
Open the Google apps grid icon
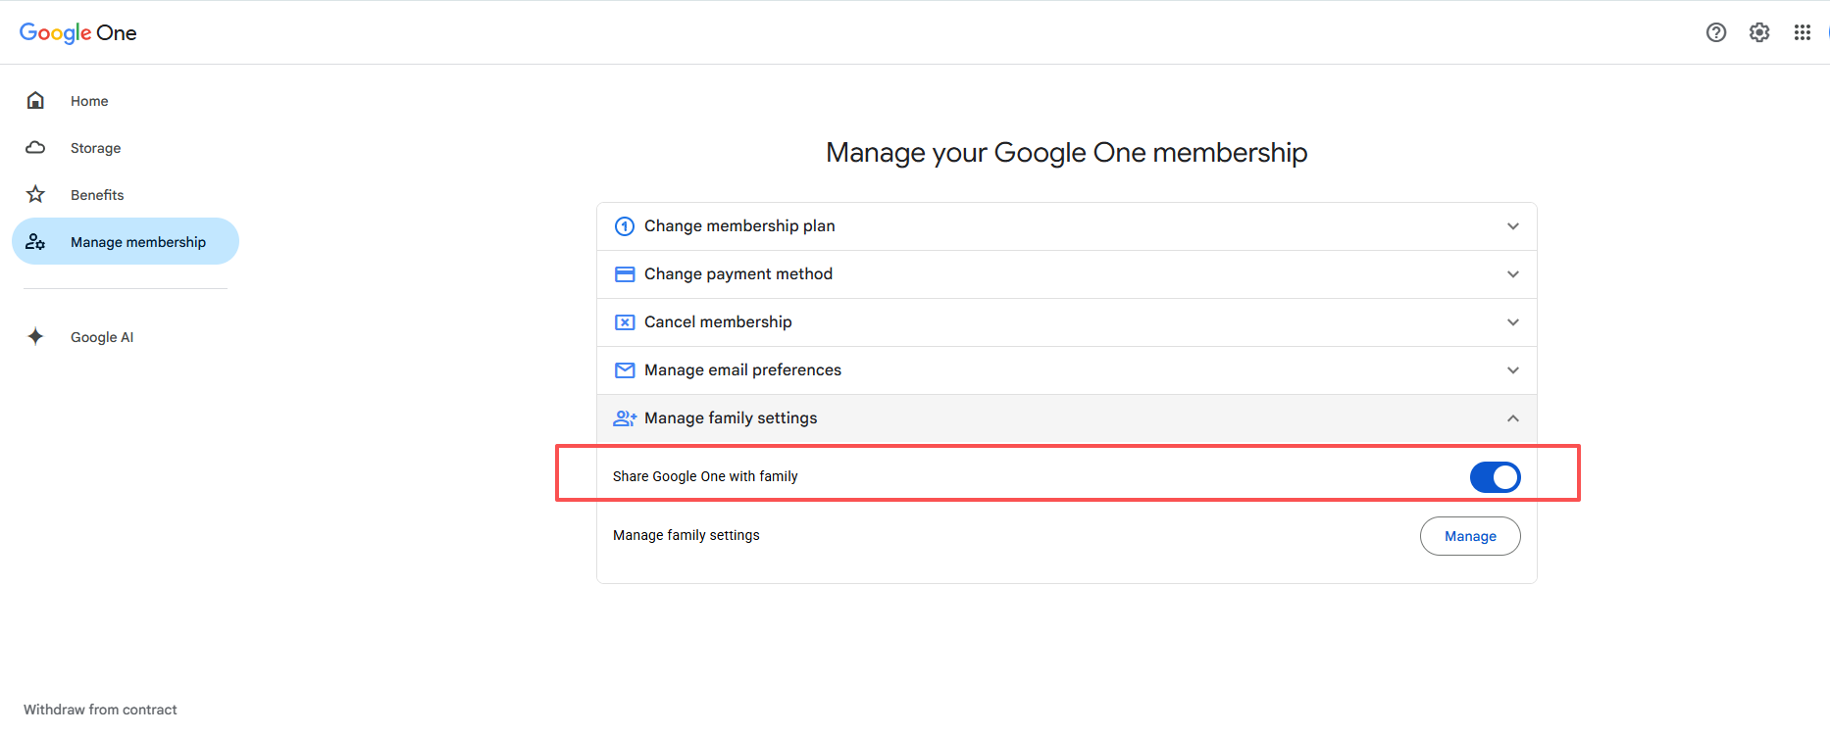(x=1803, y=32)
